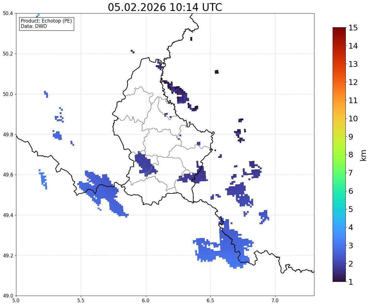
Task: Click the latitude tick label 49.8
Action: pyautogui.click(x=8, y=135)
